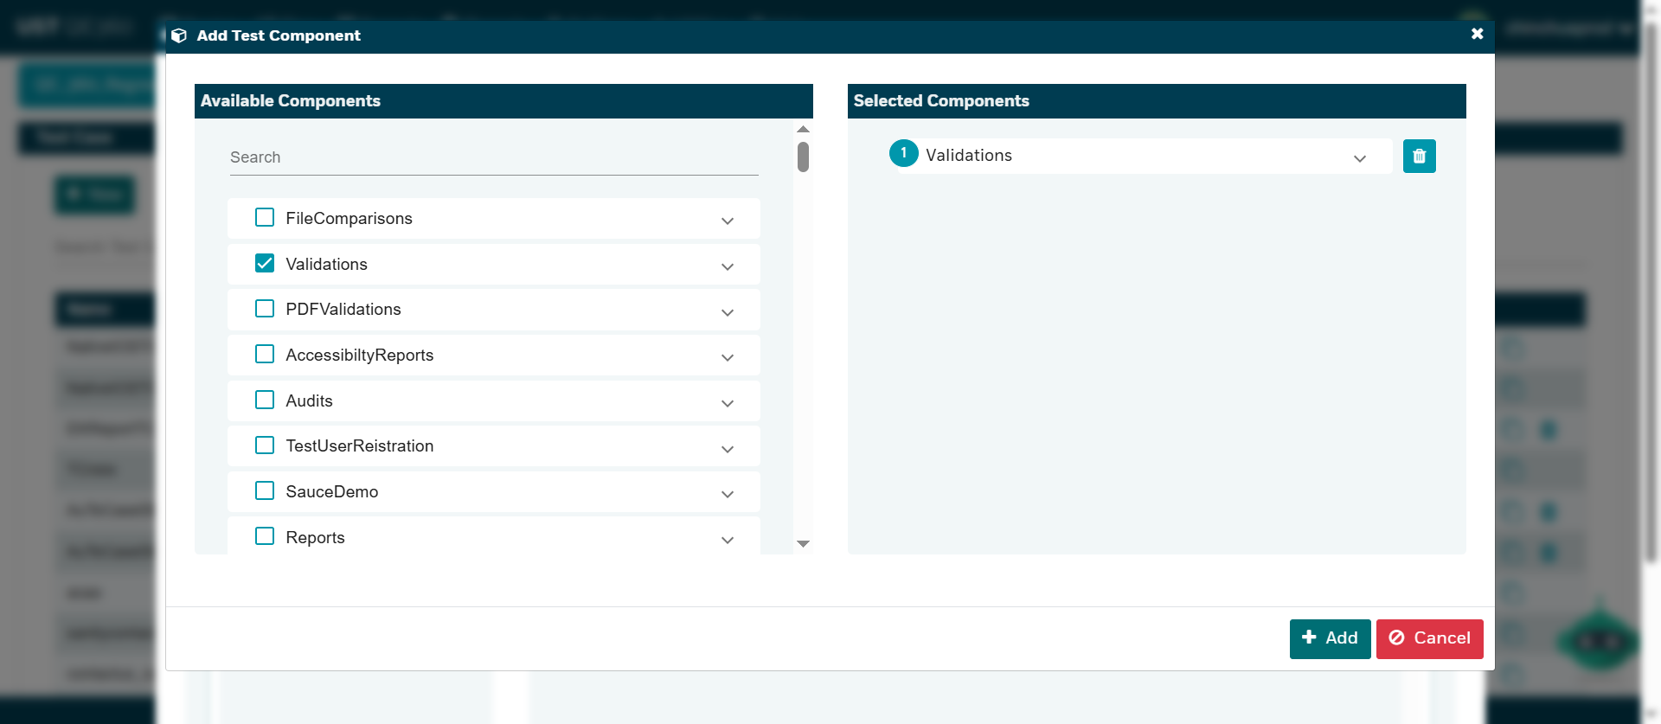Screen dimensions: 1661x724
Task: Expand the TestUserReistration chevron
Action: pyautogui.click(x=728, y=449)
